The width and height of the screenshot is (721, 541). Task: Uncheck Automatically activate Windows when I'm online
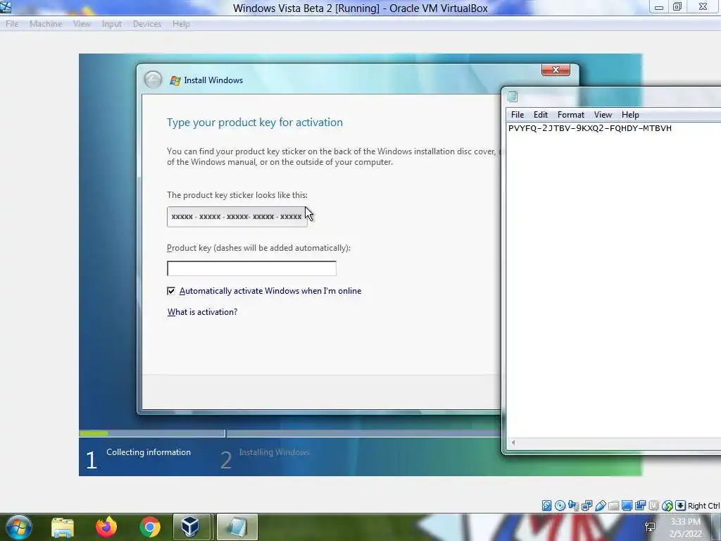(x=171, y=291)
